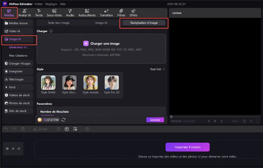
Task: Refresh the credits balance
Action: pyautogui.click(x=63, y=120)
